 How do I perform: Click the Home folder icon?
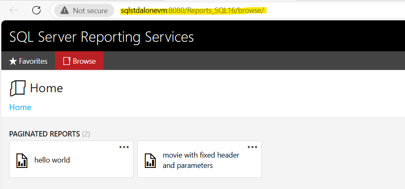18,88
